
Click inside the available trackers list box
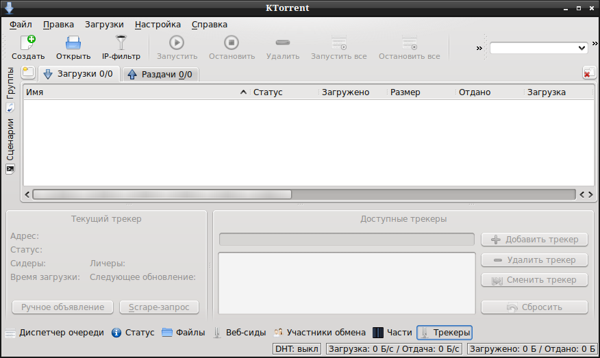pos(347,283)
